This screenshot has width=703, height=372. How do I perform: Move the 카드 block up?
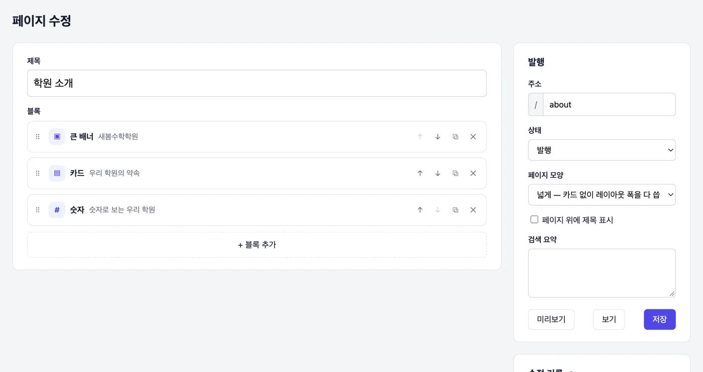coord(420,173)
